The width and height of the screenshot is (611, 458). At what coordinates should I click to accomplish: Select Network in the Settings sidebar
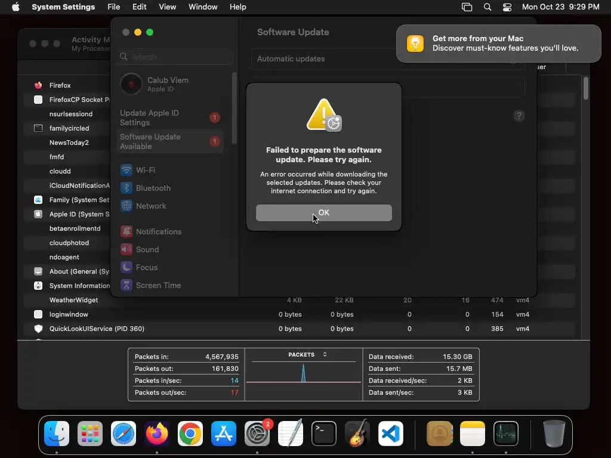tap(170, 206)
